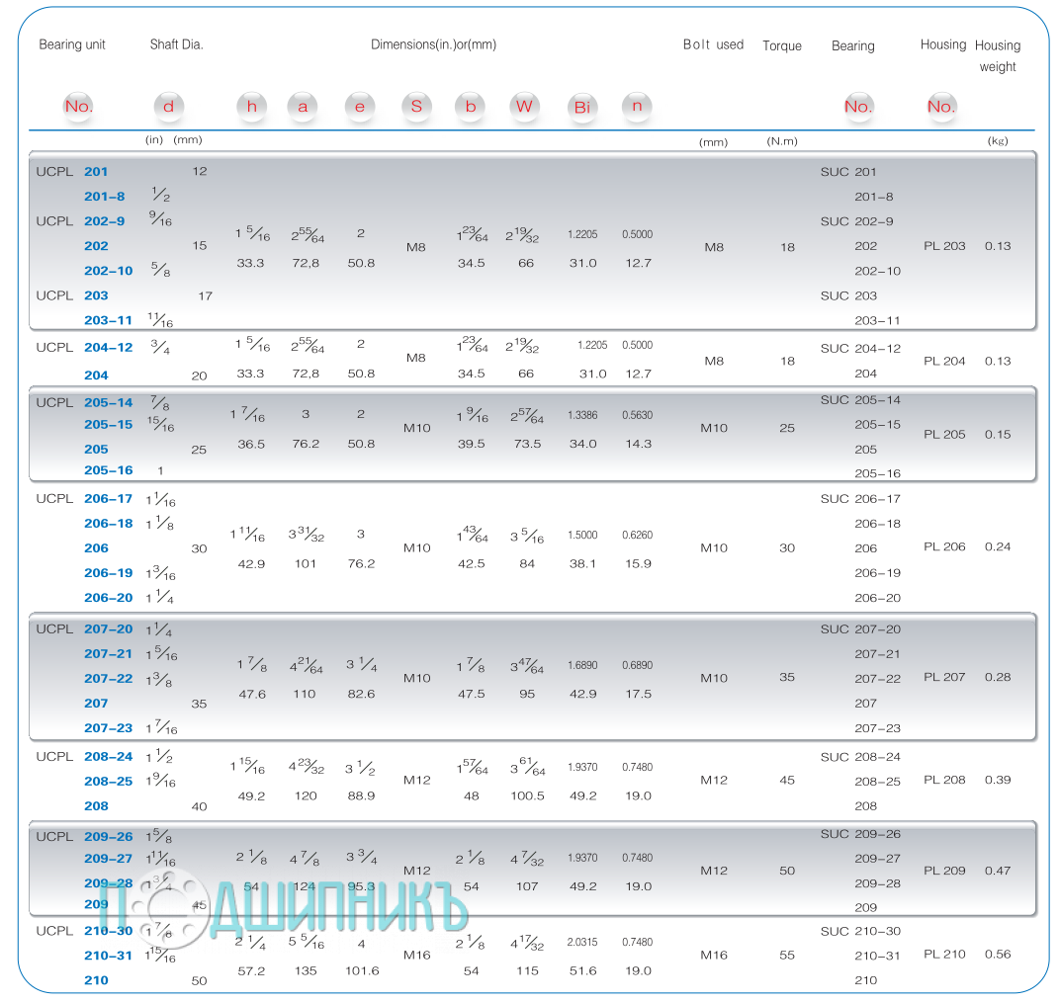Click housing number 'PL 206'

[944, 546]
